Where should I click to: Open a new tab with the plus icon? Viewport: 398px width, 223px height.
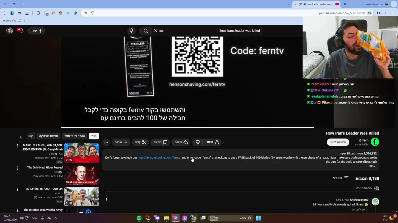click(288, 4)
